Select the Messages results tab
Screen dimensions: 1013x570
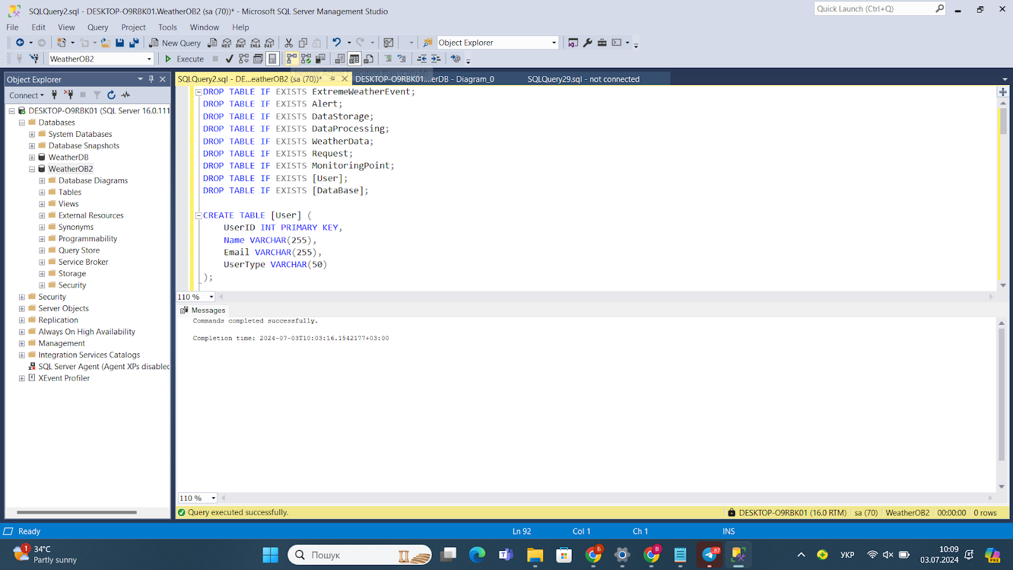(x=203, y=310)
